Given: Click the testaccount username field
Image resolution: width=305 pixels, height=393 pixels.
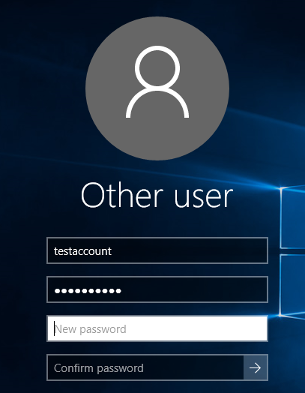Looking at the screenshot, I should coord(157,250).
